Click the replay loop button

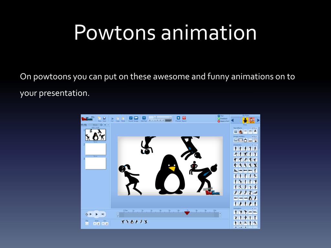[87, 214]
